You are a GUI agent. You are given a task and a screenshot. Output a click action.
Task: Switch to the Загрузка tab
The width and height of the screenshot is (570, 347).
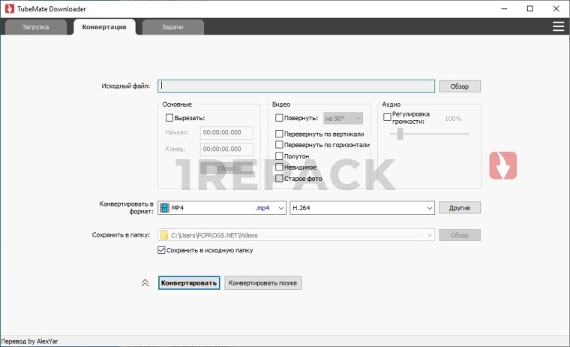(x=34, y=27)
